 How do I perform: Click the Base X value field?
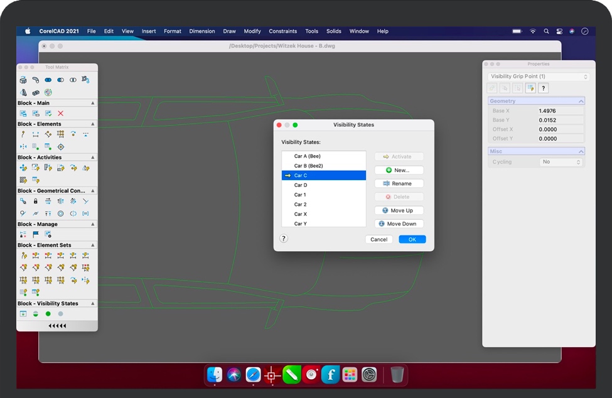(561, 111)
